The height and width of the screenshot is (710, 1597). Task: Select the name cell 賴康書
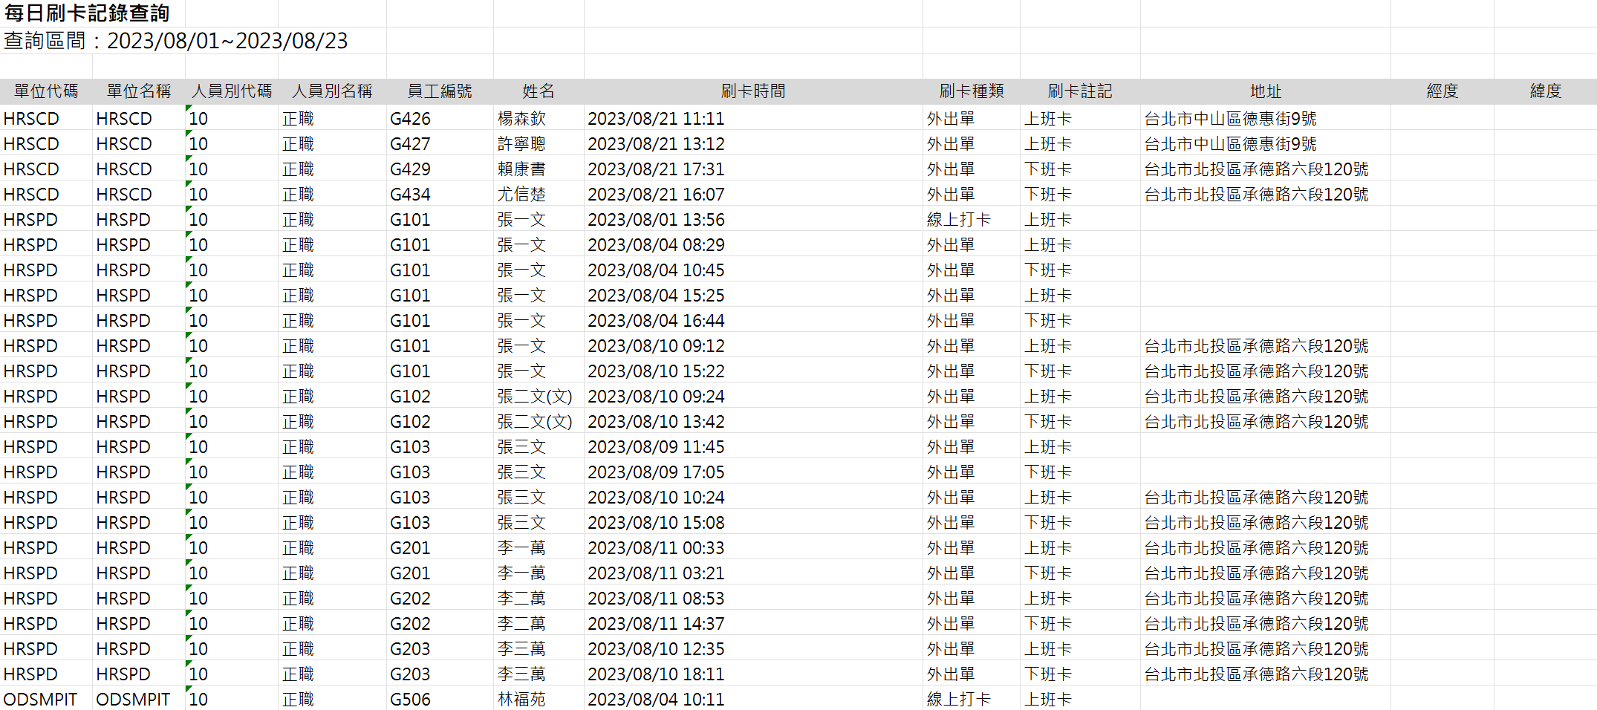pos(521,169)
